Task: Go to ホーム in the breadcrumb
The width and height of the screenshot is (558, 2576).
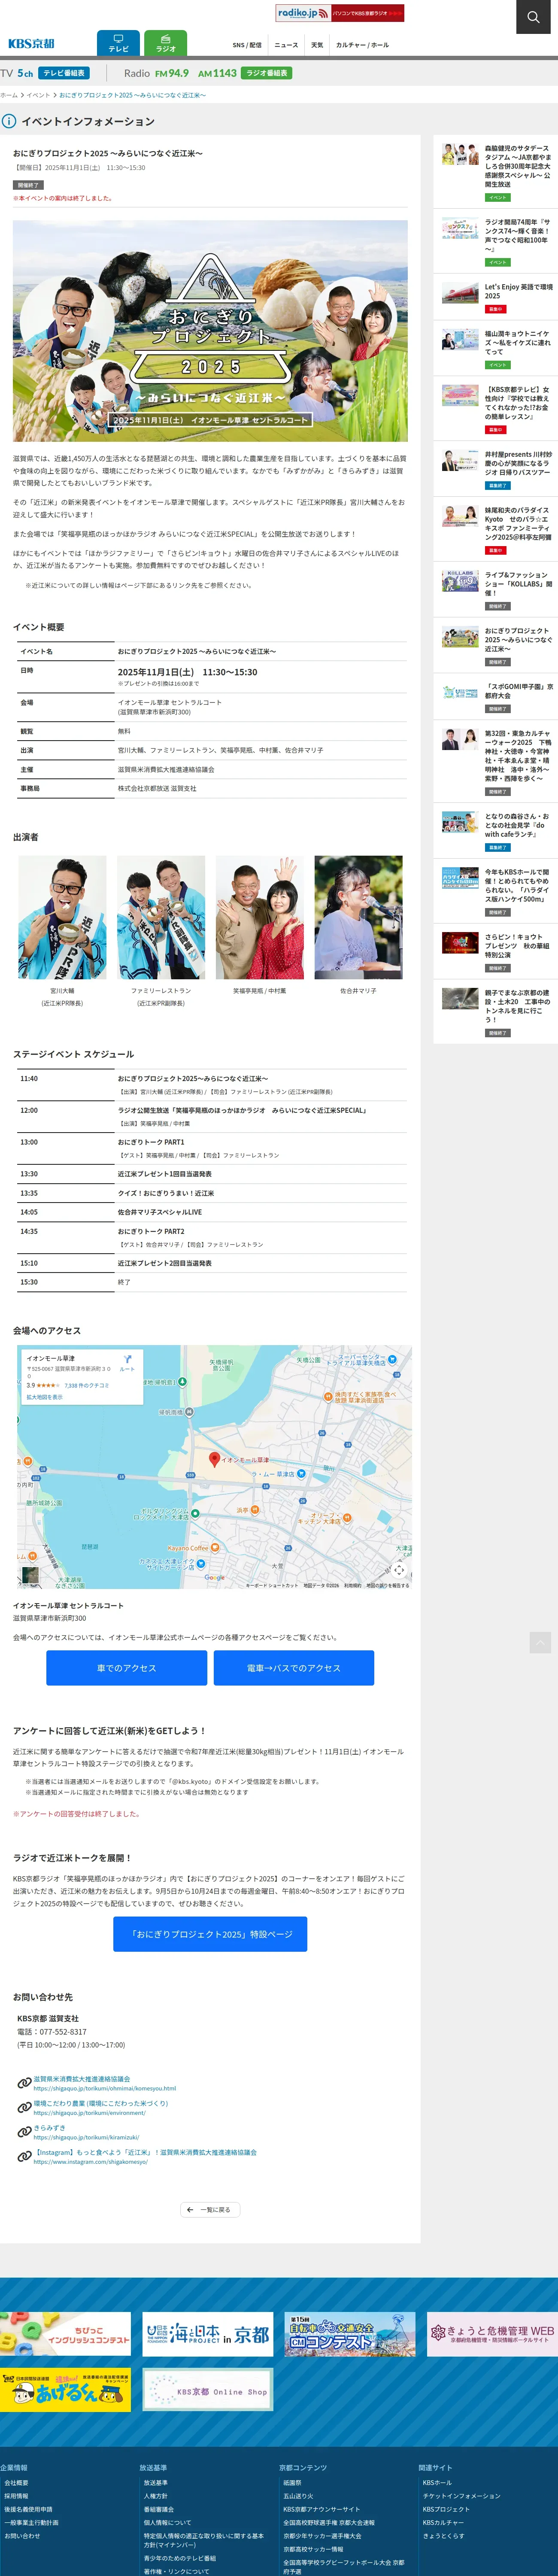Action: tap(9, 95)
